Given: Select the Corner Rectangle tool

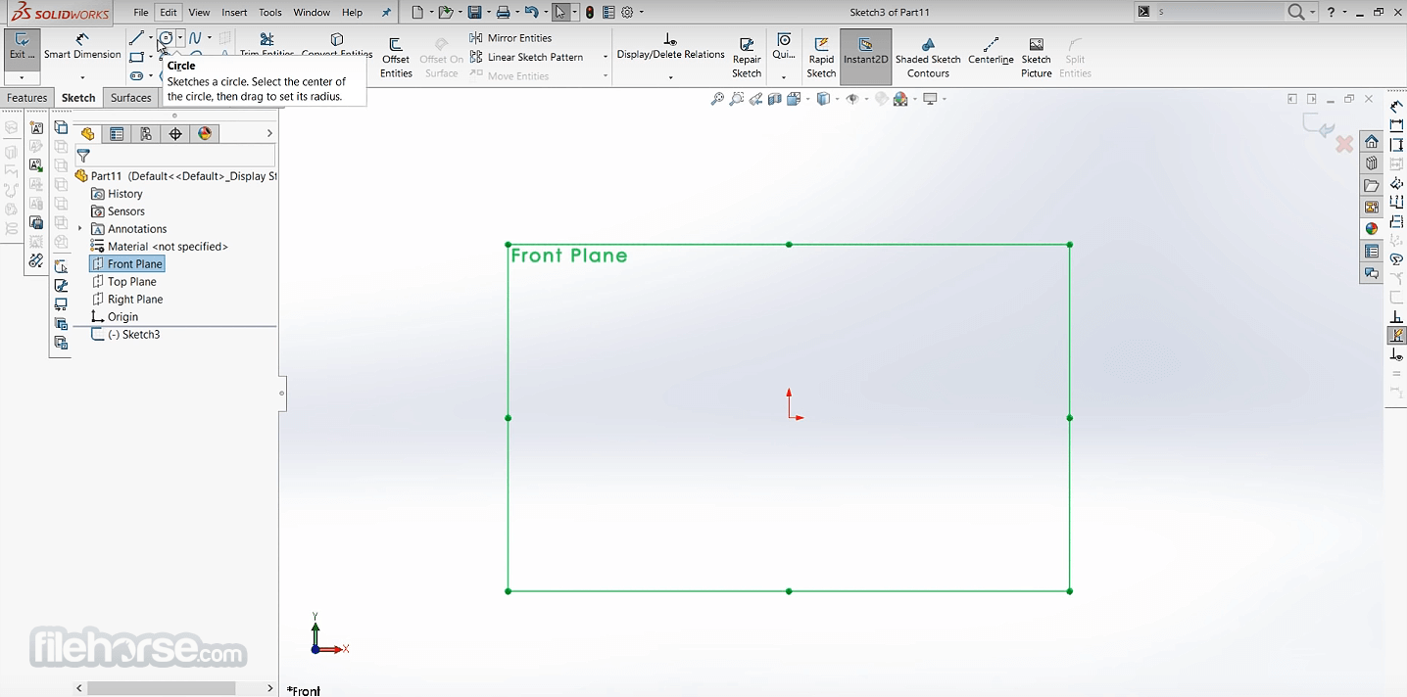Looking at the screenshot, I should 136,58.
